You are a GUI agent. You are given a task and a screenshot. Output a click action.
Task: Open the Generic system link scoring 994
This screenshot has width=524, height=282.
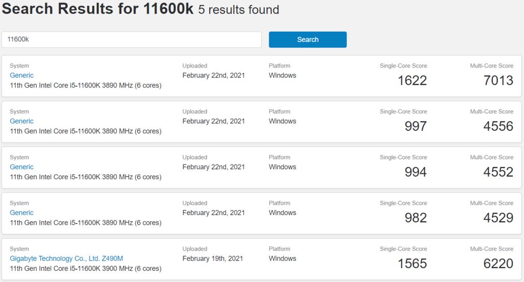point(21,167)
